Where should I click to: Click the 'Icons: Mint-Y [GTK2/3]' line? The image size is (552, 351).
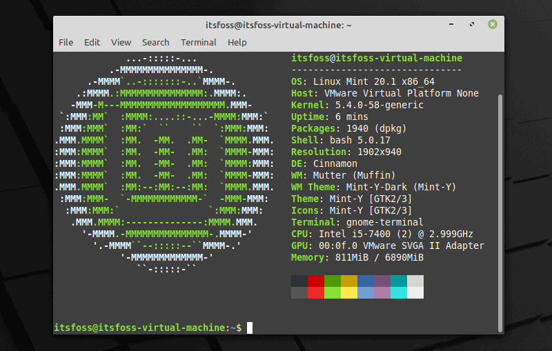(x=352, y=210)
